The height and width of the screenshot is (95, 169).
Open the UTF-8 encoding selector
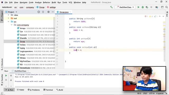(152, 93)
